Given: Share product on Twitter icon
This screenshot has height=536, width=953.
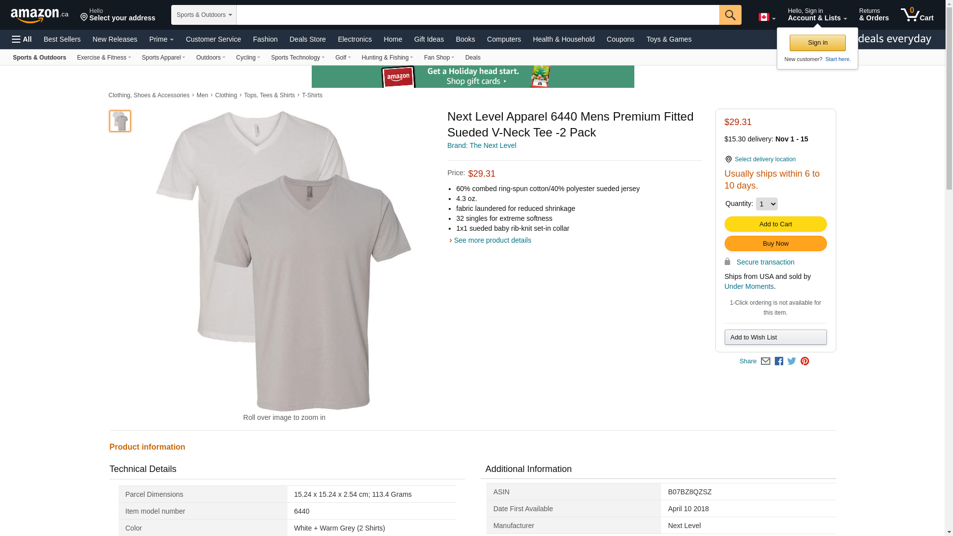Looking at the screenshot, I should 792,361.
